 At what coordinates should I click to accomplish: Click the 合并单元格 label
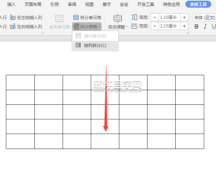click(x=59, y=27)
